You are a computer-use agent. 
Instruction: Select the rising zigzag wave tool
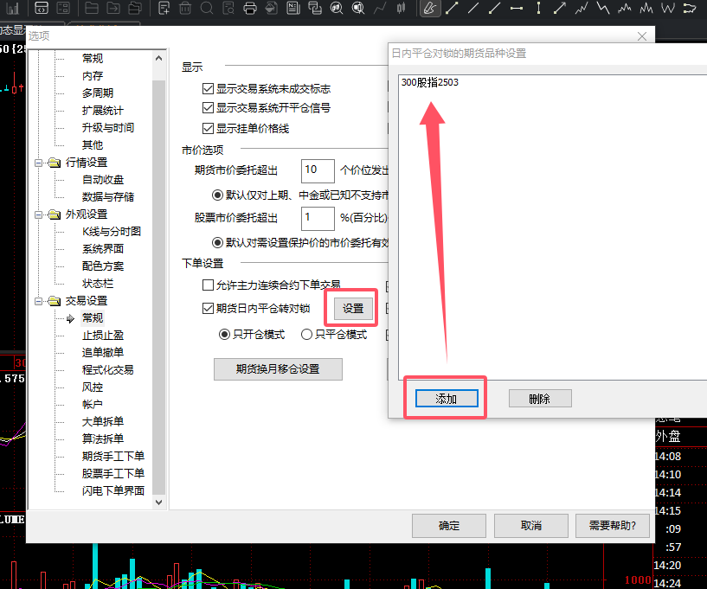coord(582,8)
